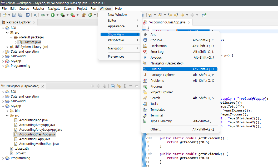Open Preferences from the Window menu

point(120,57)
